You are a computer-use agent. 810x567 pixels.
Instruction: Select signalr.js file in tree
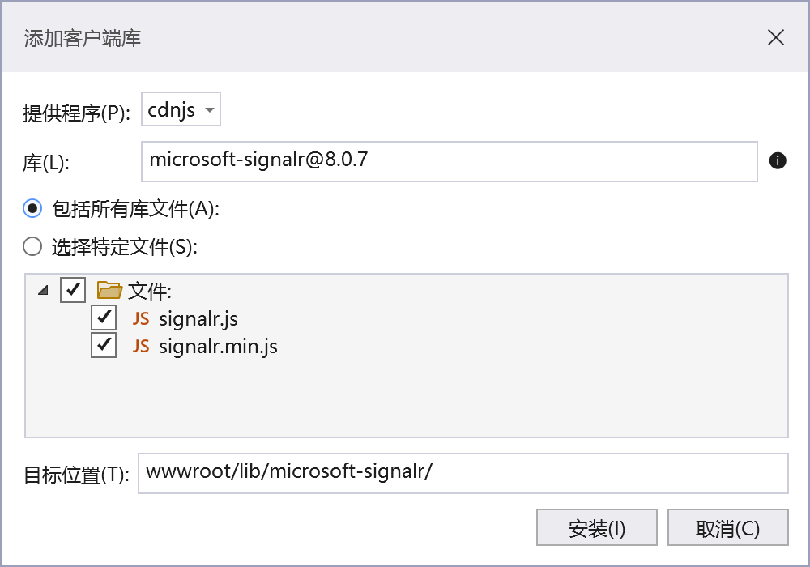point(198,318)
